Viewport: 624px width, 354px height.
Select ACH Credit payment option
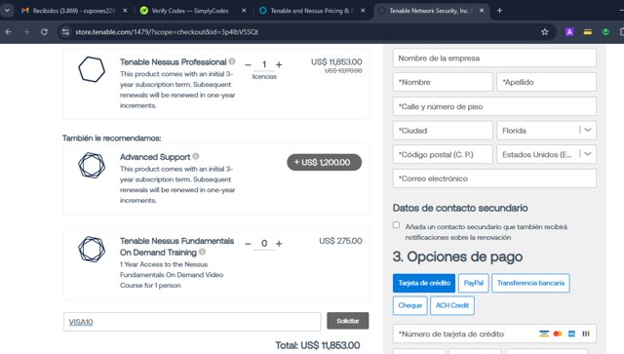click(x=452, y=305)
